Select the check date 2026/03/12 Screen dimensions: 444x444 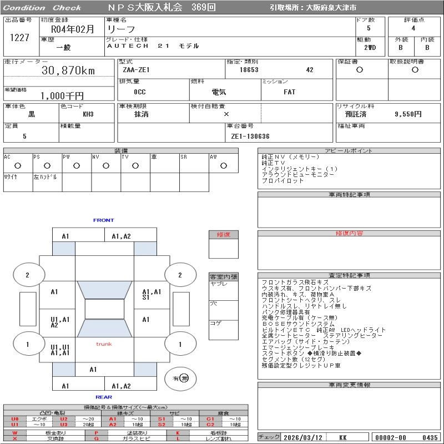pos(303,437)
